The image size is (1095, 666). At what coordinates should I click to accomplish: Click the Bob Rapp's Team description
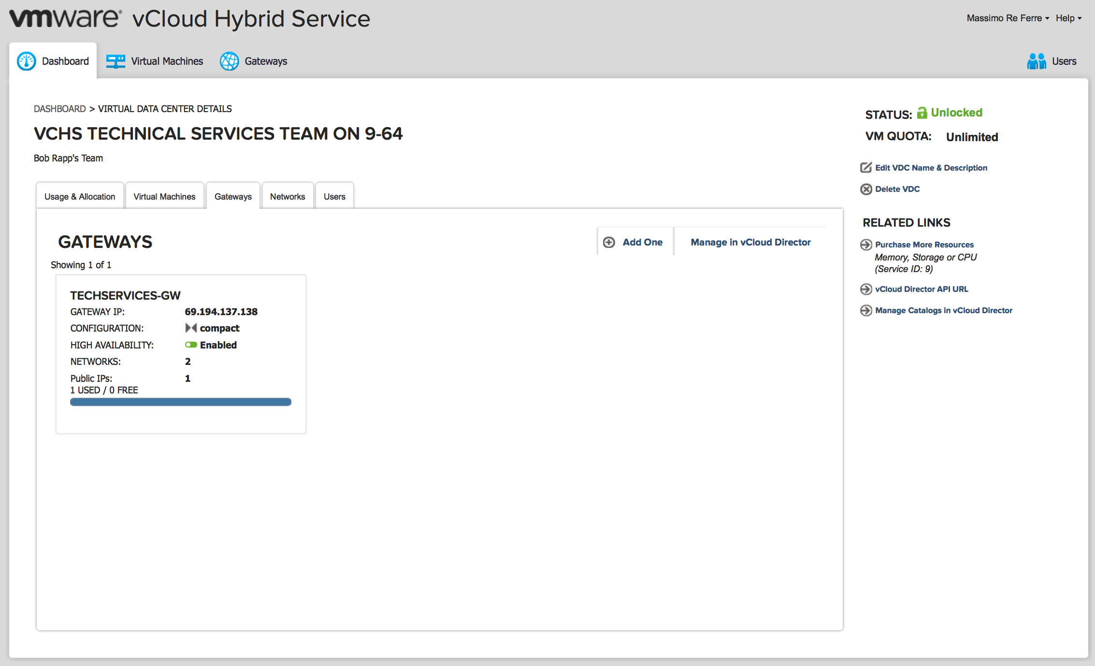(x=68, y=158)
